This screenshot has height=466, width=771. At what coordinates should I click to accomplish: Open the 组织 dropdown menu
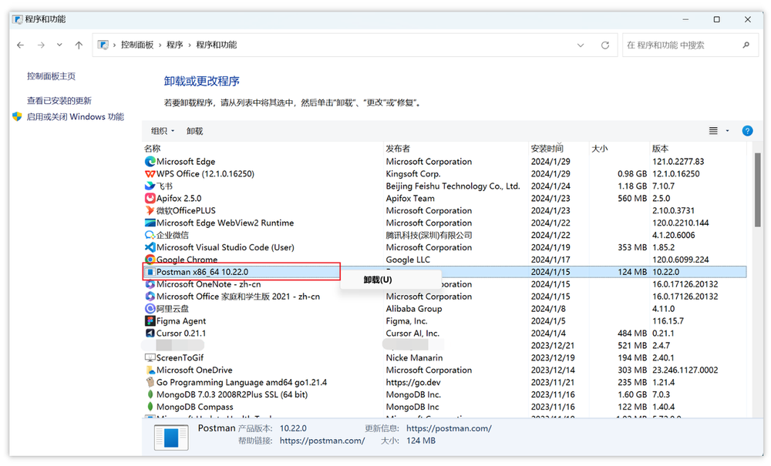[162, 130]
